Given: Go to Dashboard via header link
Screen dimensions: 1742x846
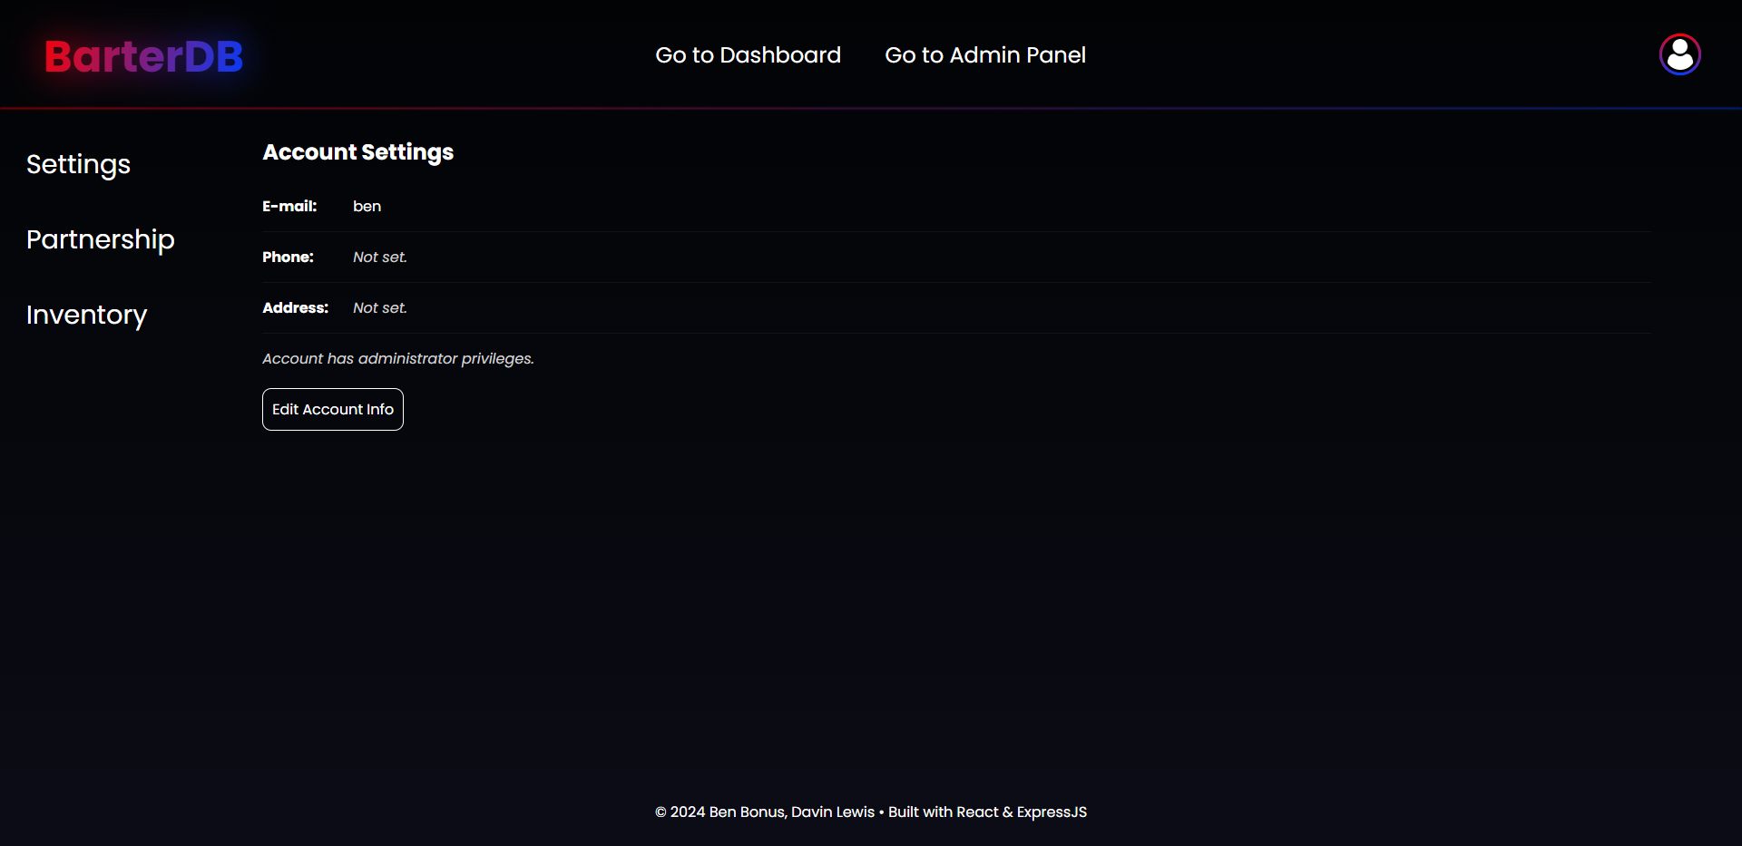Looking at the screenshot, I should pos(748,55).
